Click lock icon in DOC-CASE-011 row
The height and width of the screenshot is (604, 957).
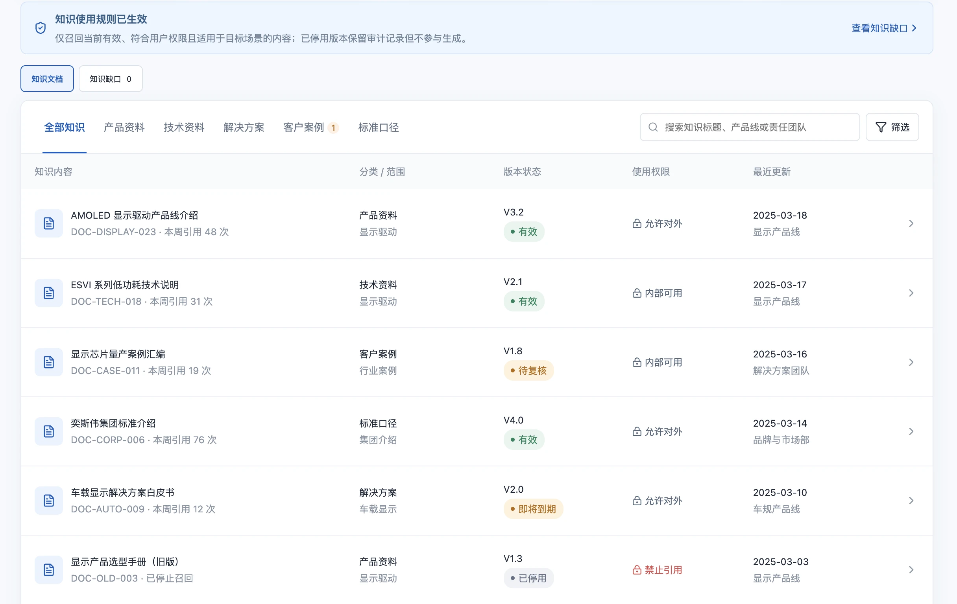[637, 362]
